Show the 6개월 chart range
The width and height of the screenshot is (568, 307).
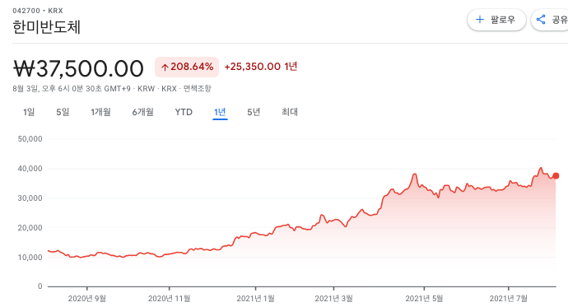click(142, 112)
